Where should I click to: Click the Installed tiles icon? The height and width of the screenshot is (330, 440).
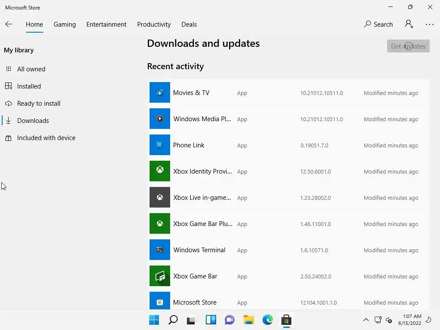point(9,86)
